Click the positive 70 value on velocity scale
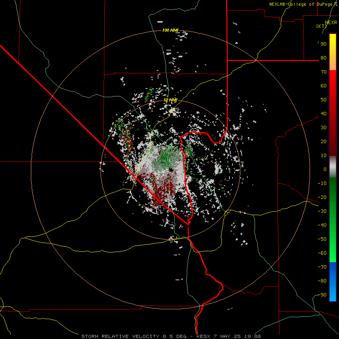This screenshot has height=339, width=339. click(324, 72)
